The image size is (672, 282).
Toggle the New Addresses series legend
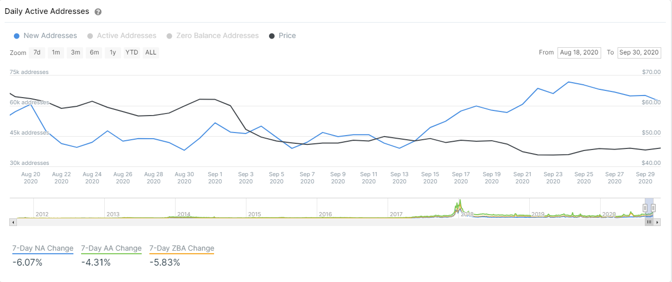tap(45, 36)
